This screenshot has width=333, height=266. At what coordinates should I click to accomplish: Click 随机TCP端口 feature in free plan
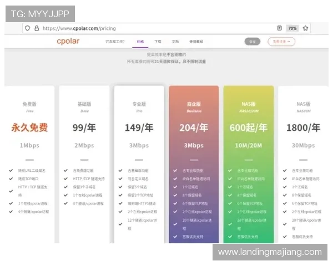(28, 179)
